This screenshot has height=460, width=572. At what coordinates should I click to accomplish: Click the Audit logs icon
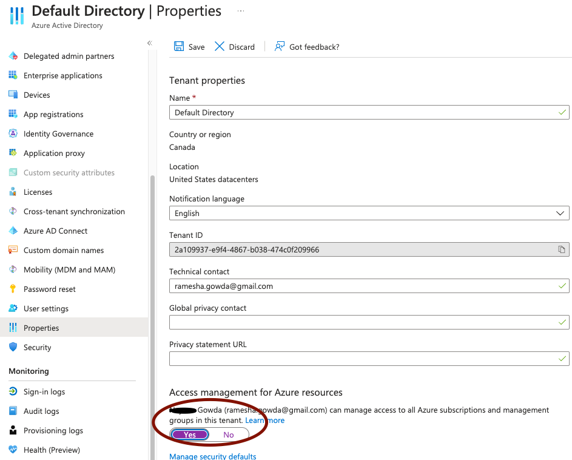(x=13, y=411)
